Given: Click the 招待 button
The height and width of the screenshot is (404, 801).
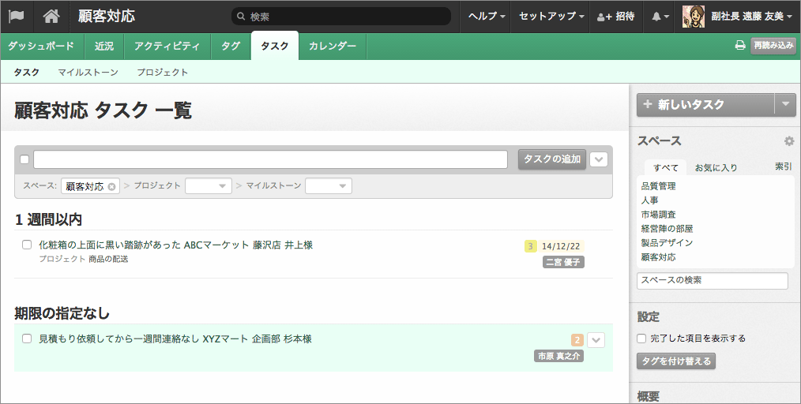Looking at the screenshot, I should (x=616, y=17).
